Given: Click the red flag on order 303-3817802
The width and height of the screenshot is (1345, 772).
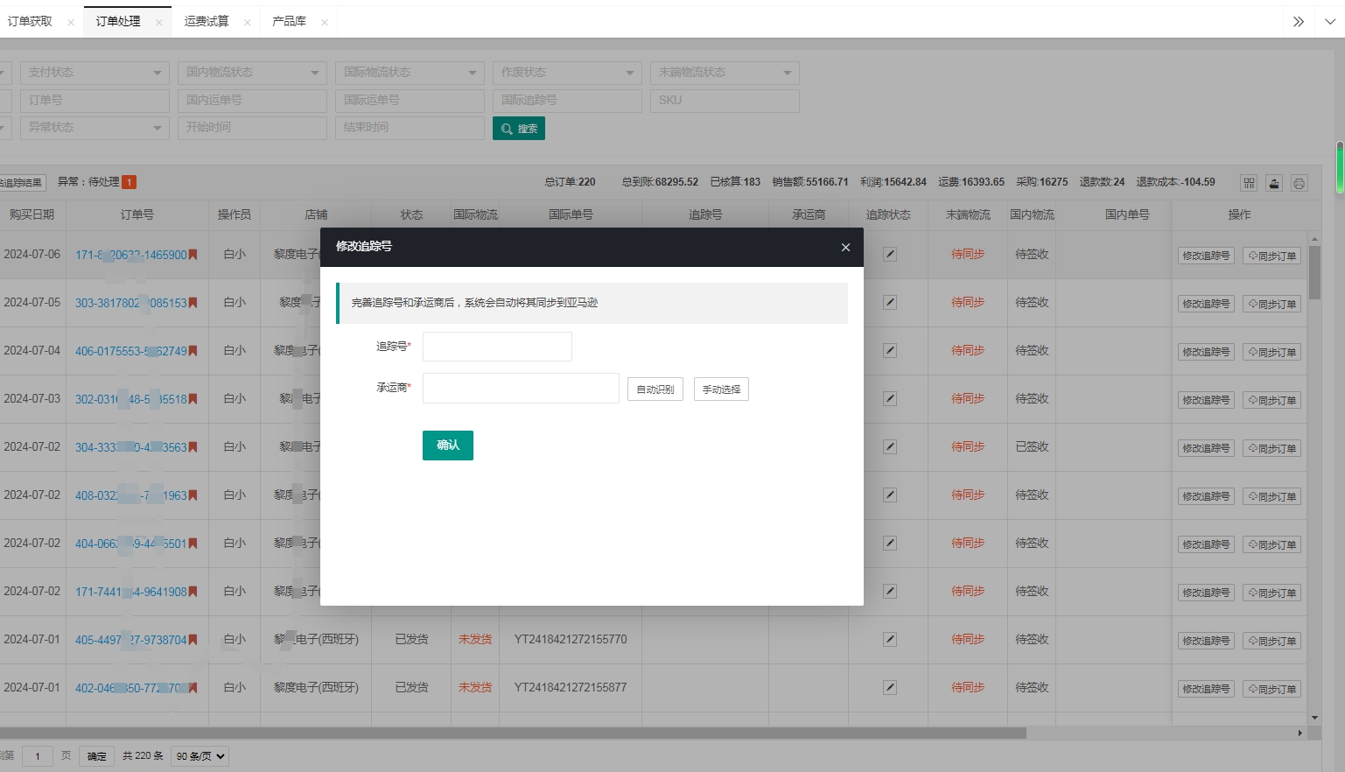Looking at the screenshot, I should [193, 303].
